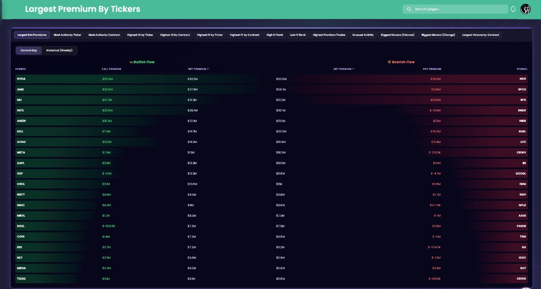Open Biggest Movers (Volume) tab
Screen dimensions: 541x289
pyautogui.click(x=397, y=35)
